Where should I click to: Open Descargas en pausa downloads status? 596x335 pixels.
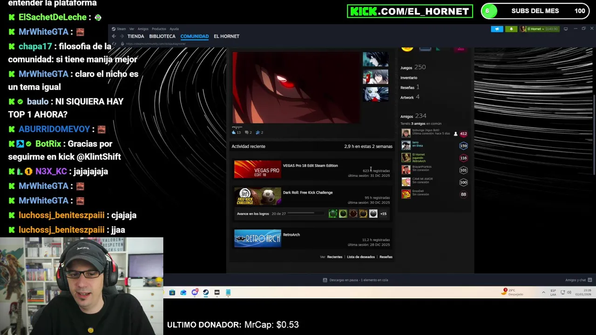356,280
